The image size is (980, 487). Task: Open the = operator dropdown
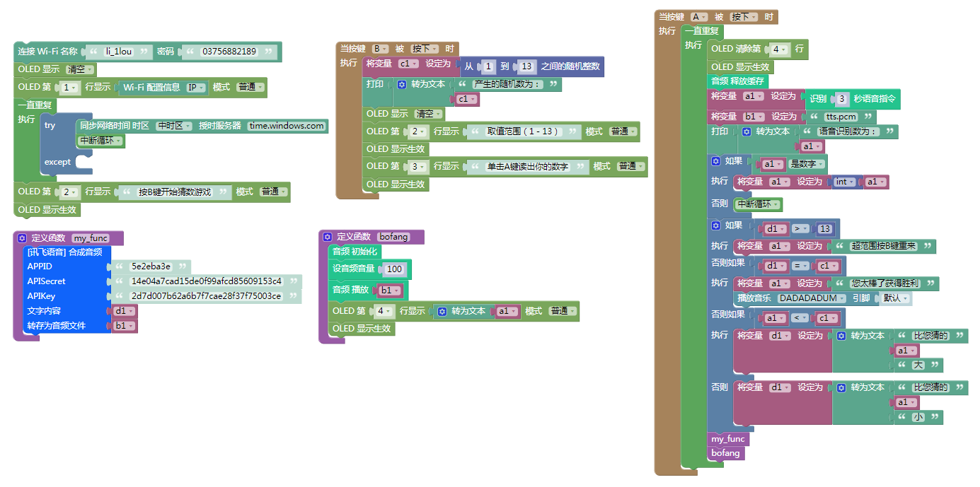(800, 266)
